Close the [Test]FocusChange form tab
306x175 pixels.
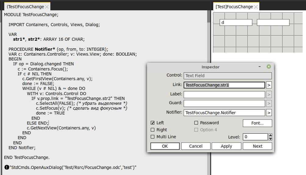(256, 7)
